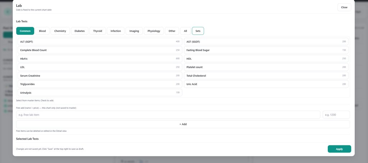Add the Urinalysis test
368x163 pixels.
coord(100,93)
